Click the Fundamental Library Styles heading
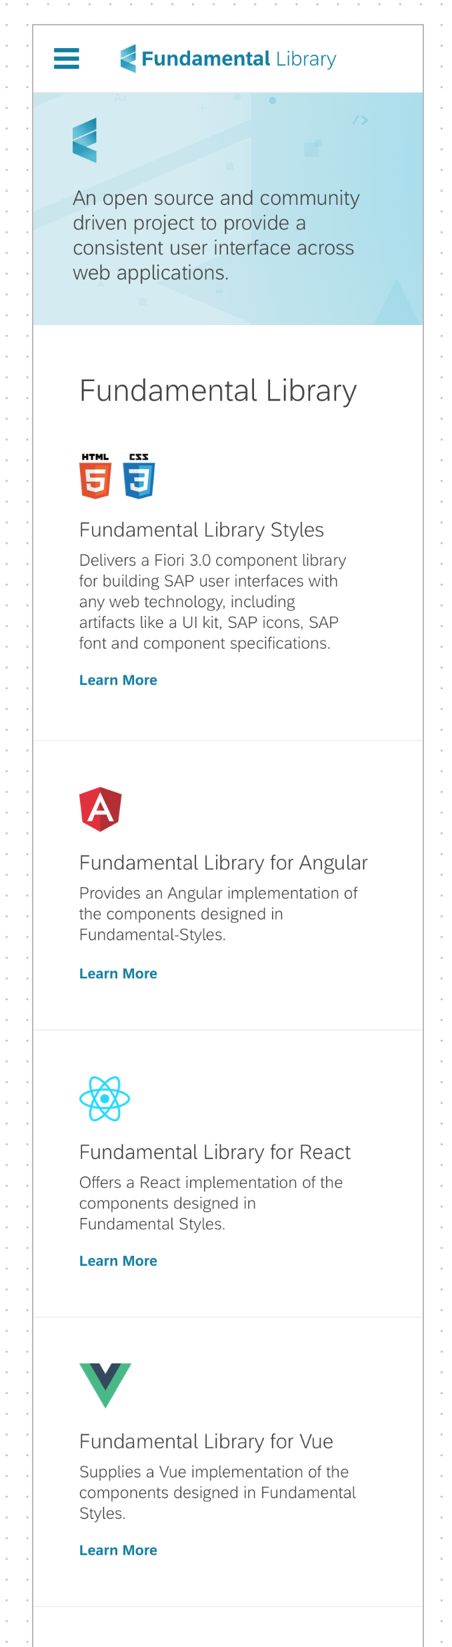The height and width of the screenshot is (1647, 452). [x=201, y=530]
